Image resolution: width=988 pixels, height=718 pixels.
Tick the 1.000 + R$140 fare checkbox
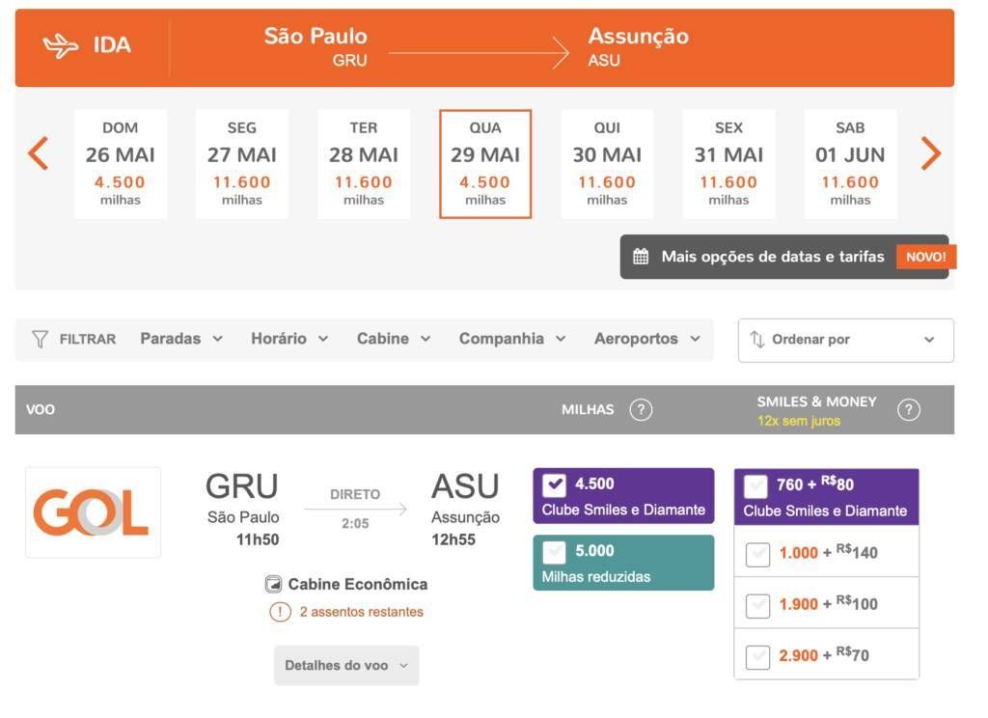(758, 554)
